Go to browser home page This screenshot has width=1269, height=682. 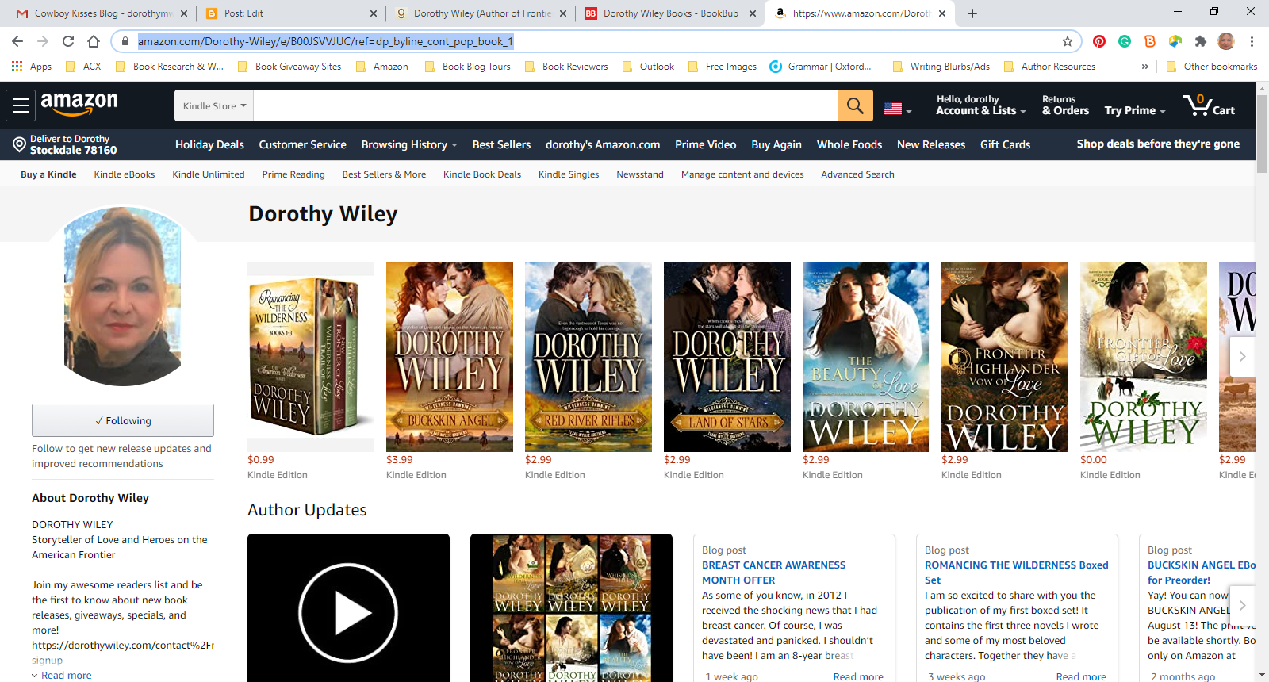point(94,41)
